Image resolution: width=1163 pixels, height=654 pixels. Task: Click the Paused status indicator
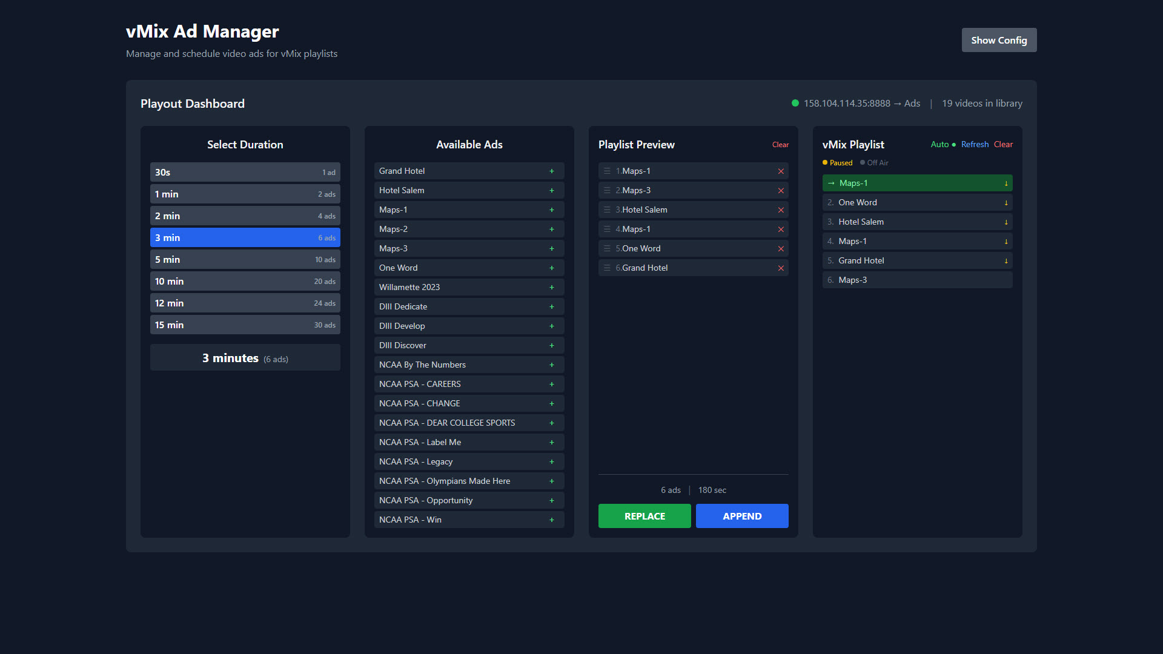[x=838, y=162]
